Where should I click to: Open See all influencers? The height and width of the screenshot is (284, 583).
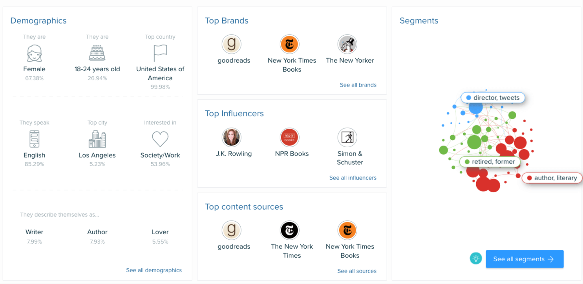tap(353, 178)
